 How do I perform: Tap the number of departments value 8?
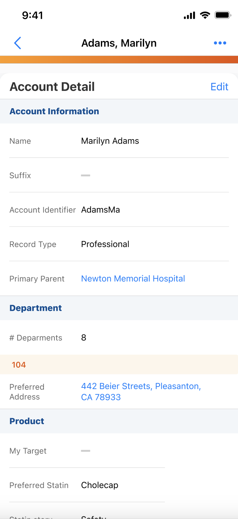click(84, 338)
